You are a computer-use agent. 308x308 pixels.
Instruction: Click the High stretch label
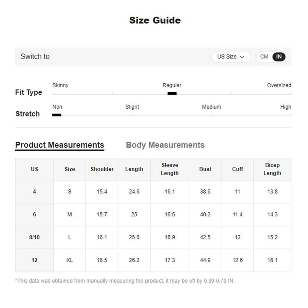point(285,107)
